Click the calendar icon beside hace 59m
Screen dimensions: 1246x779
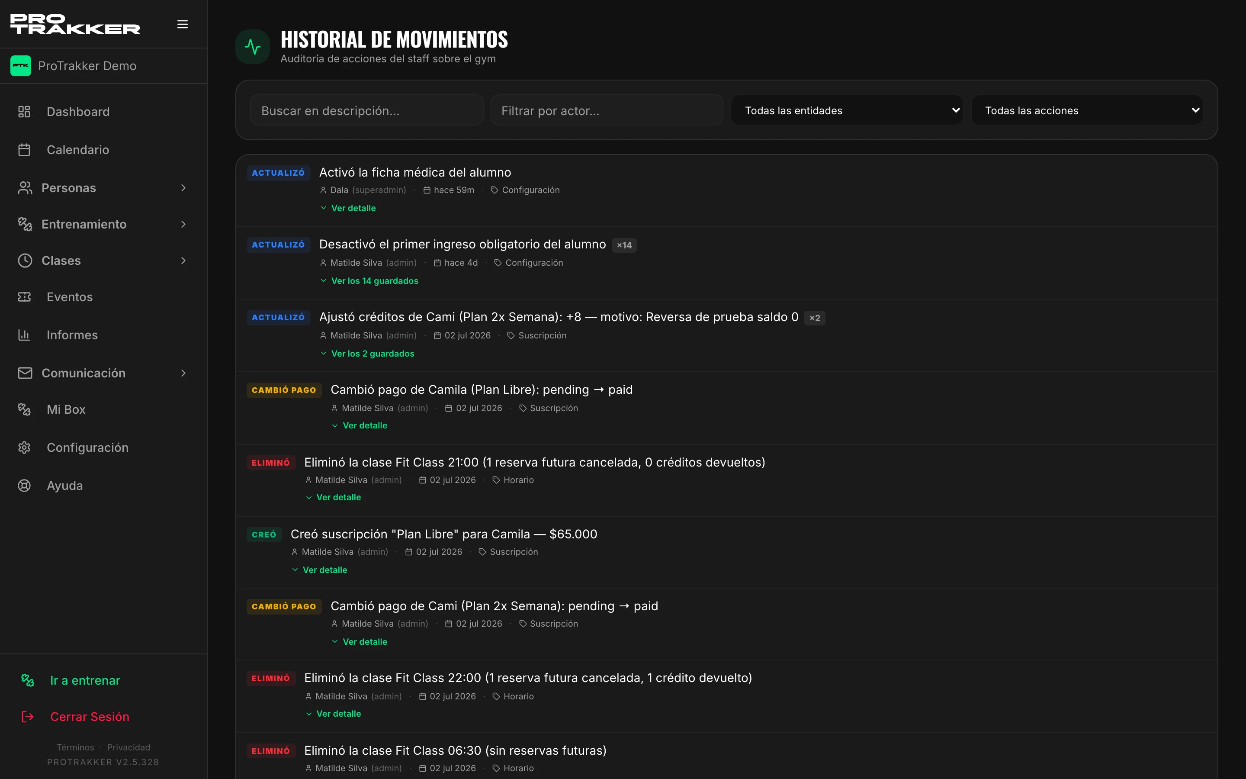[427, 190]
